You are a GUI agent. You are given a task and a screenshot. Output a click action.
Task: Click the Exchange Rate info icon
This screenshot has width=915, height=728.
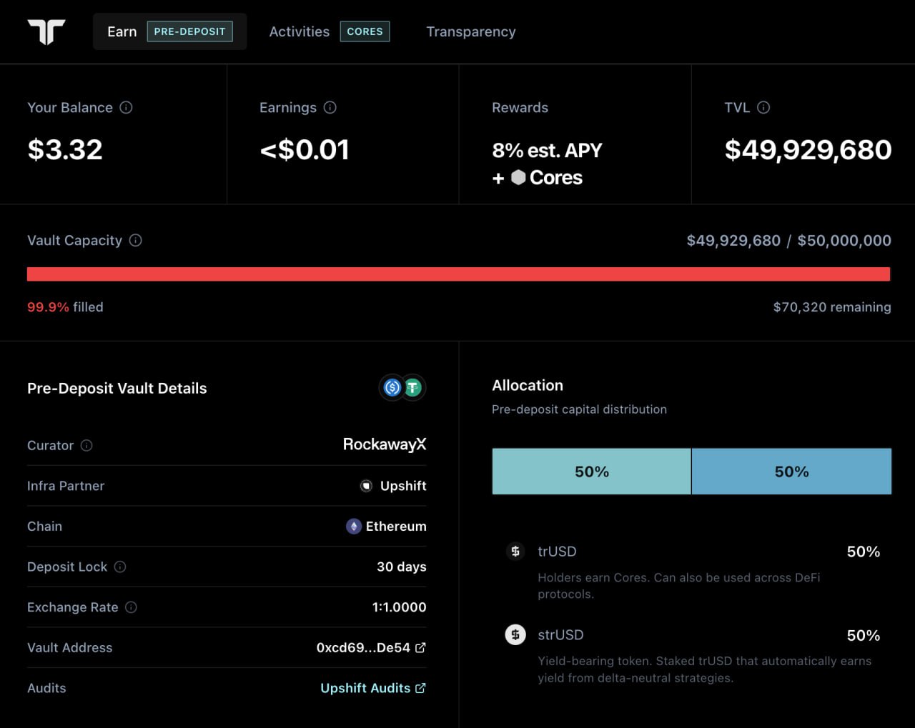pos(131,607)
